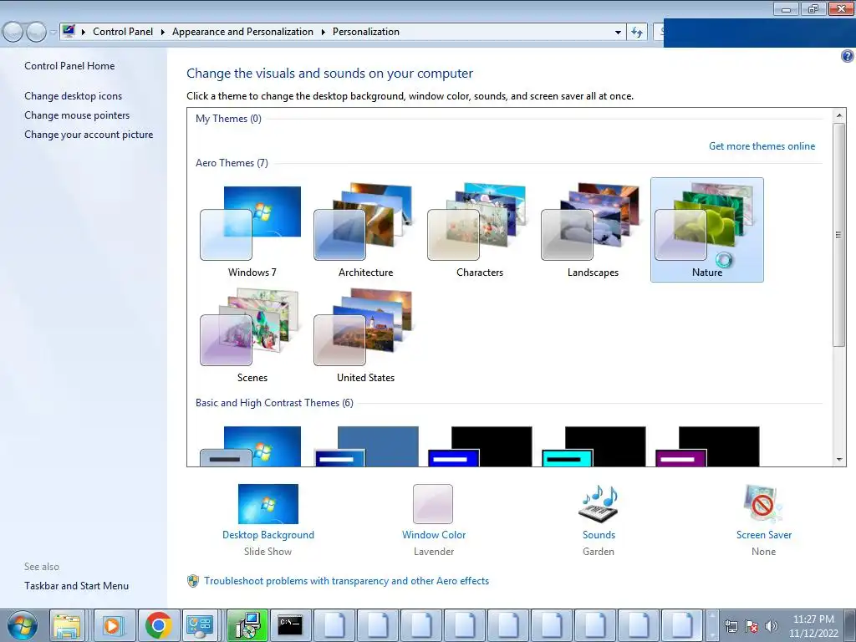Image resolution: width=856 pixels, height=642 pixels.
Task: Select the Windows Classic blue theme thumbnail
Action: [367, 446]
